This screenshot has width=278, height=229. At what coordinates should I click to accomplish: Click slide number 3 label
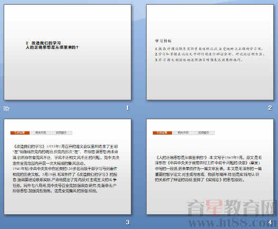pyautogui.click(x=128, y=222)
